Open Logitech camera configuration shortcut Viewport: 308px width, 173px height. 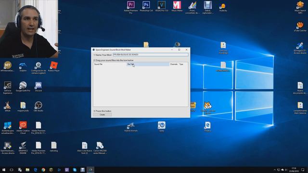(x=38, y=68)
